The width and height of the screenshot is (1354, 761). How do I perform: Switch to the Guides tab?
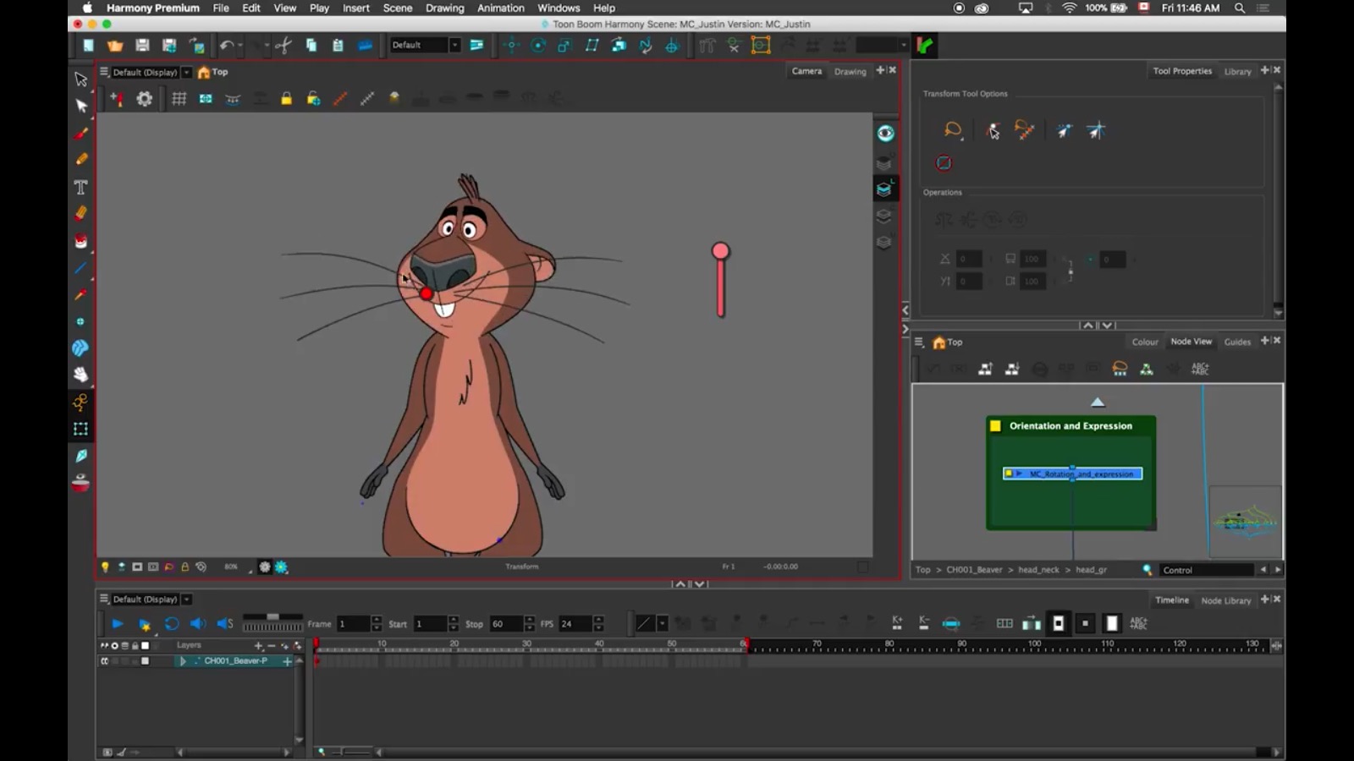click(x=1237, y=342)
